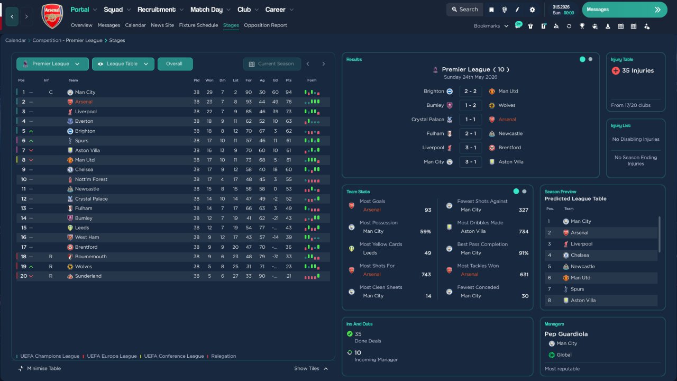Open the Recruitment menu

pyautogui.click(x=160, y=10)
